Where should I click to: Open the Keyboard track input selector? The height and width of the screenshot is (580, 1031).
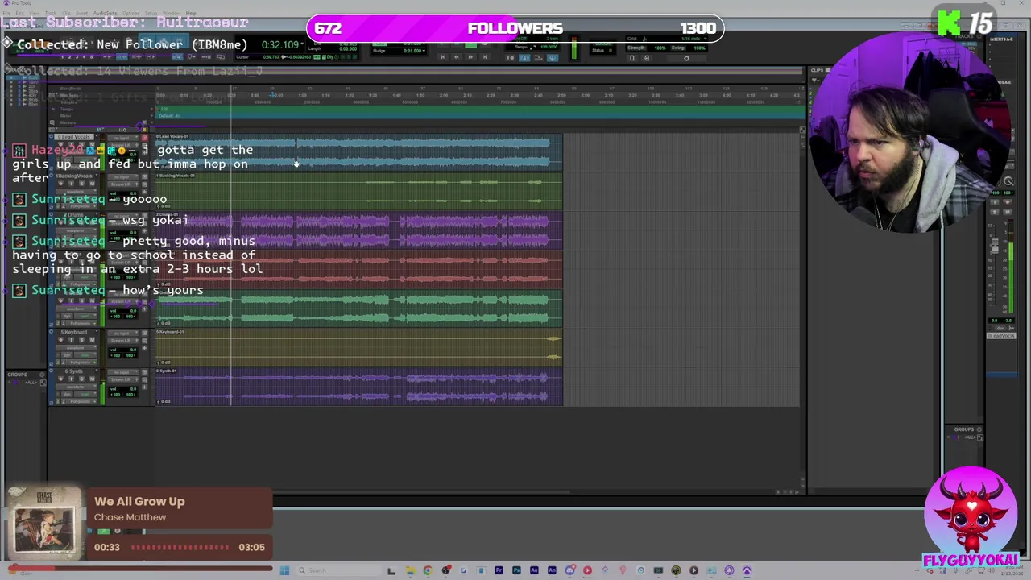tap(122, 333)
